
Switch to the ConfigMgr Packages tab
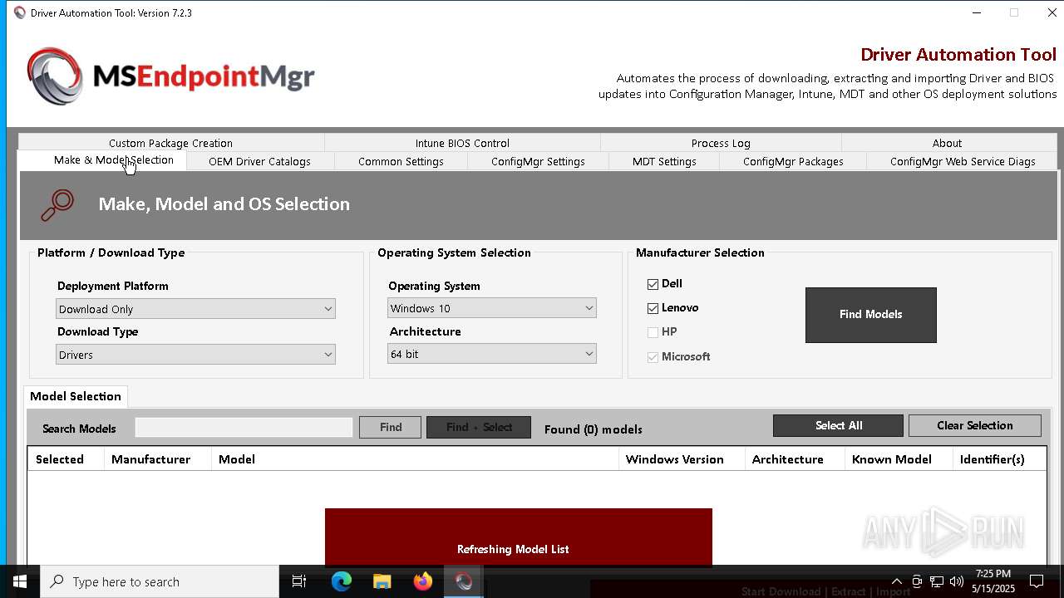pyautogui.click(x=793, y=161)
